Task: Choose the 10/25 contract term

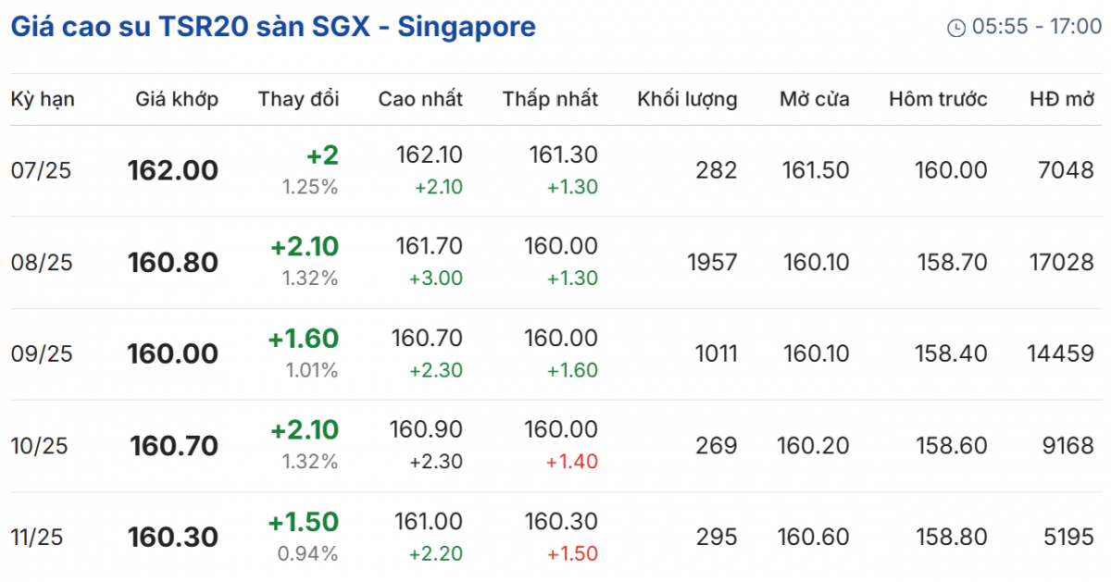Action: (41, 446)
